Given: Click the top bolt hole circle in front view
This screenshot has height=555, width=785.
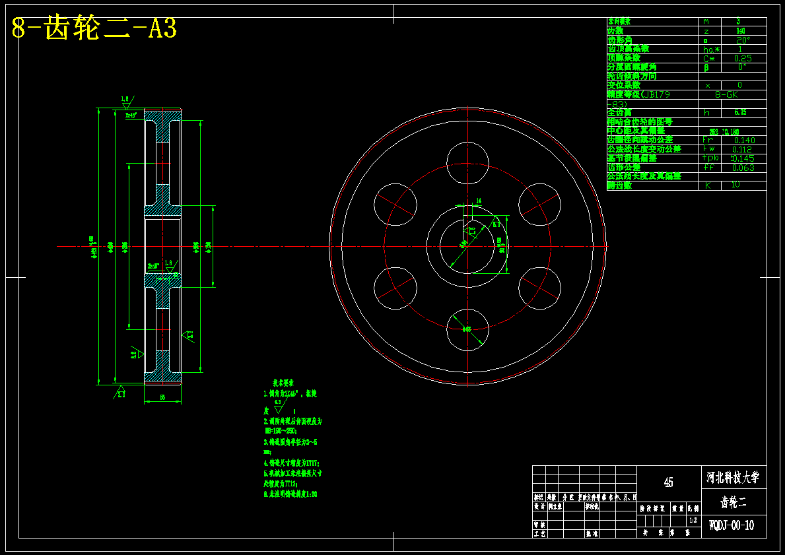Looking at the screenshot, I should point(467,163).
